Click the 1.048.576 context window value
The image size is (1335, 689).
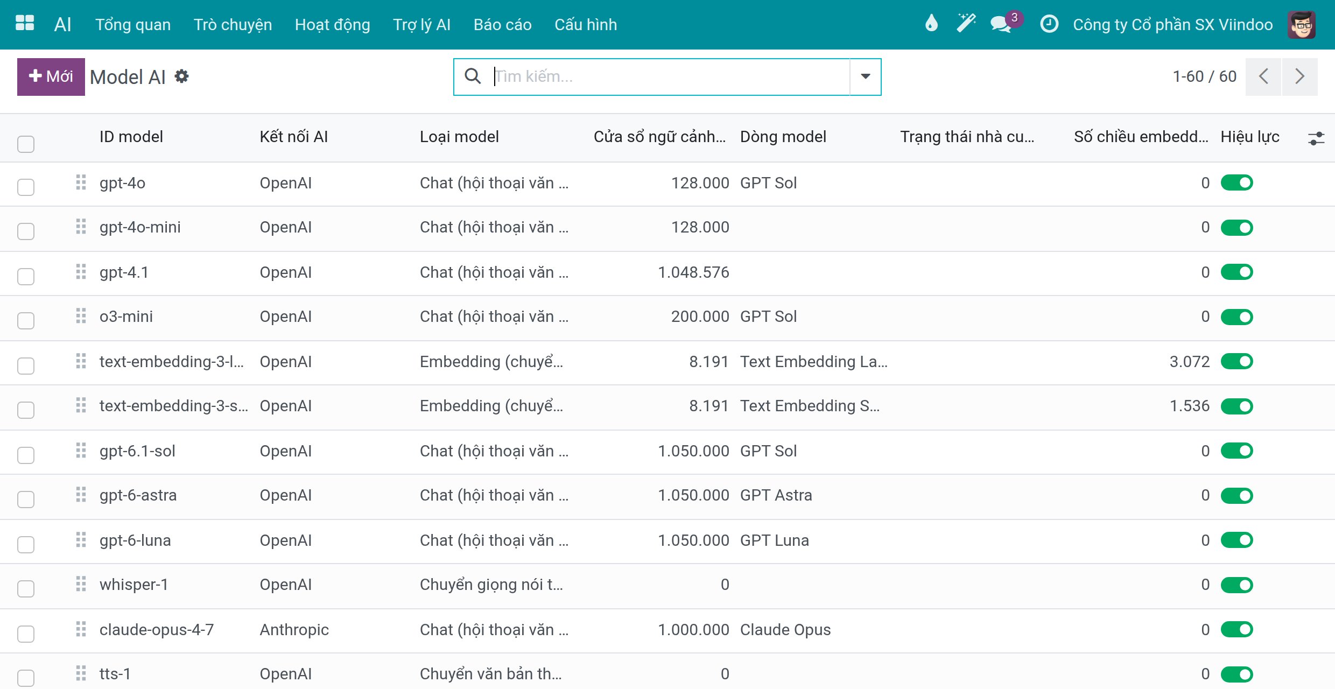(x=693, y=272)
